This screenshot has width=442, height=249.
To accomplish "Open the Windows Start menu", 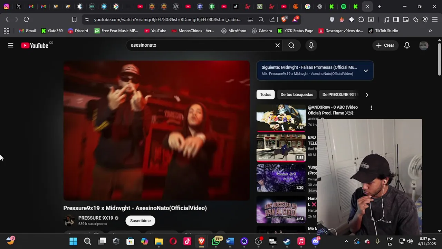I will (73, 241).
